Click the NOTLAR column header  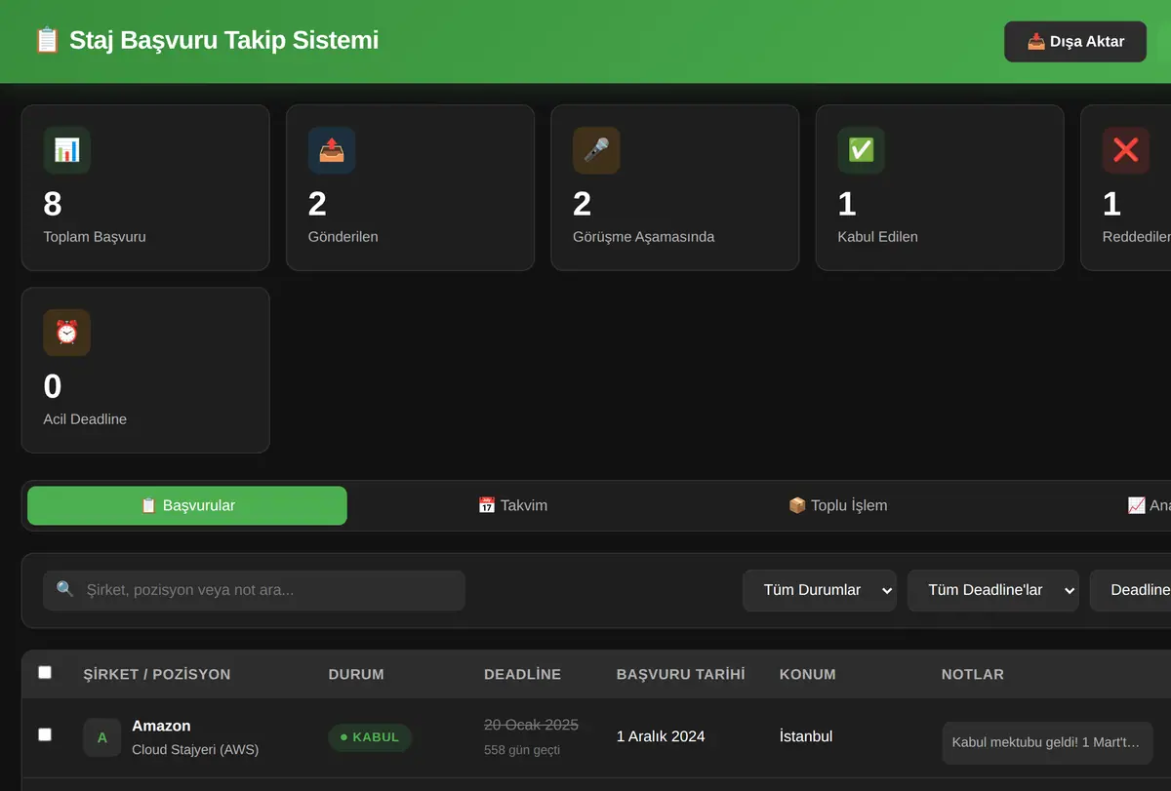click(x=973, y=674)
